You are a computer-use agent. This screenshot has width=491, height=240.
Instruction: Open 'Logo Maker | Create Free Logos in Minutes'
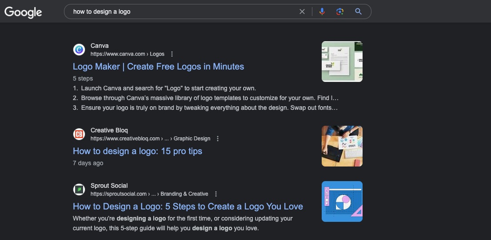[159, 66]
